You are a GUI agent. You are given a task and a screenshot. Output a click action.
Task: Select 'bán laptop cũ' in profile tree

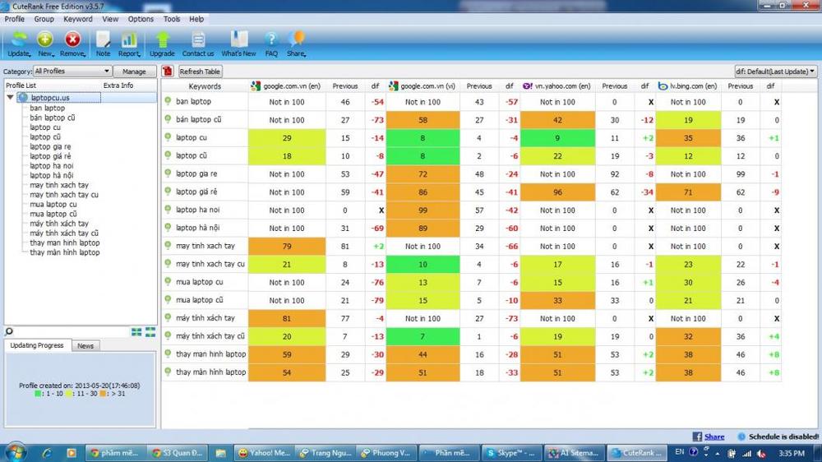(x=53, y=118)
